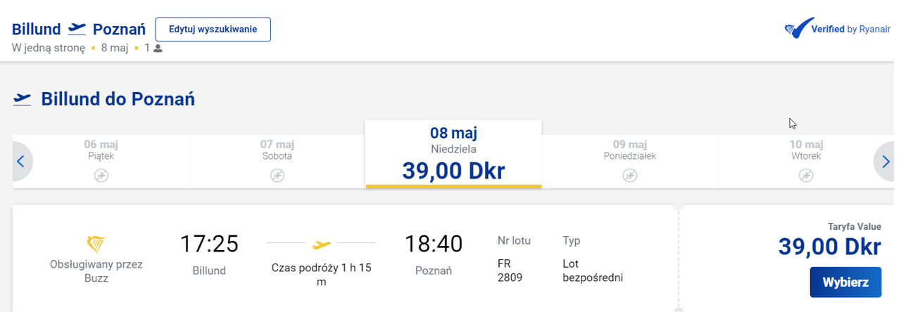
Task: Click the yellow plane icon on the flight route line
Action: (x=321, y=245)
